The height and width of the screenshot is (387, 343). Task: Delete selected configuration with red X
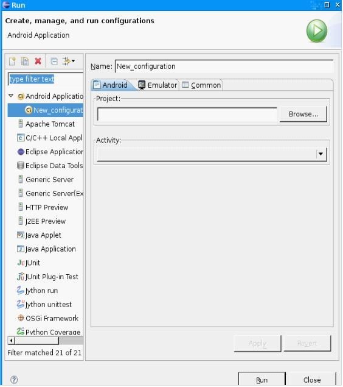tap(38, 61)
